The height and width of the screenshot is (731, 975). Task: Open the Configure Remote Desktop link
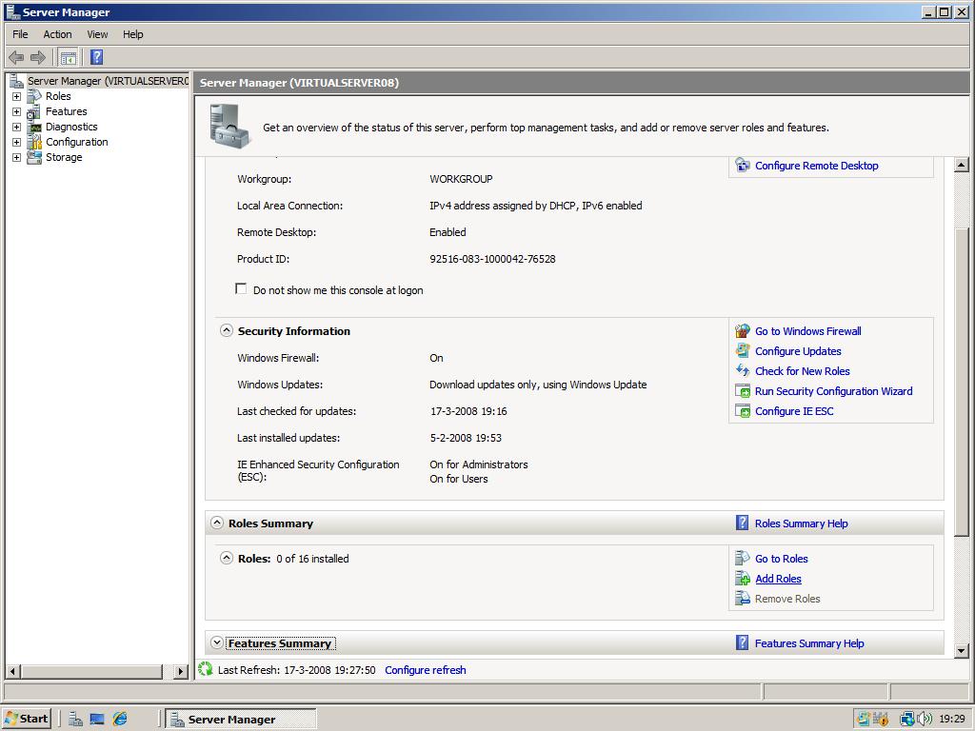pyautogui.click(x=816, y=166)
